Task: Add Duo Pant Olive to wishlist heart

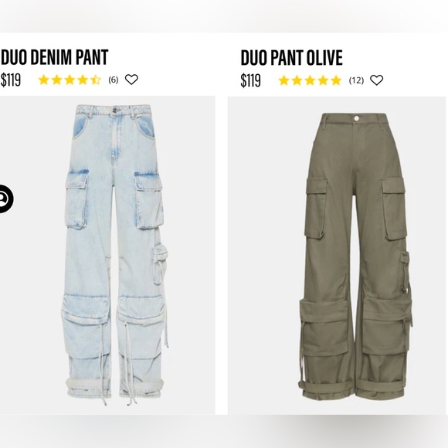Action: click(377, 80)
